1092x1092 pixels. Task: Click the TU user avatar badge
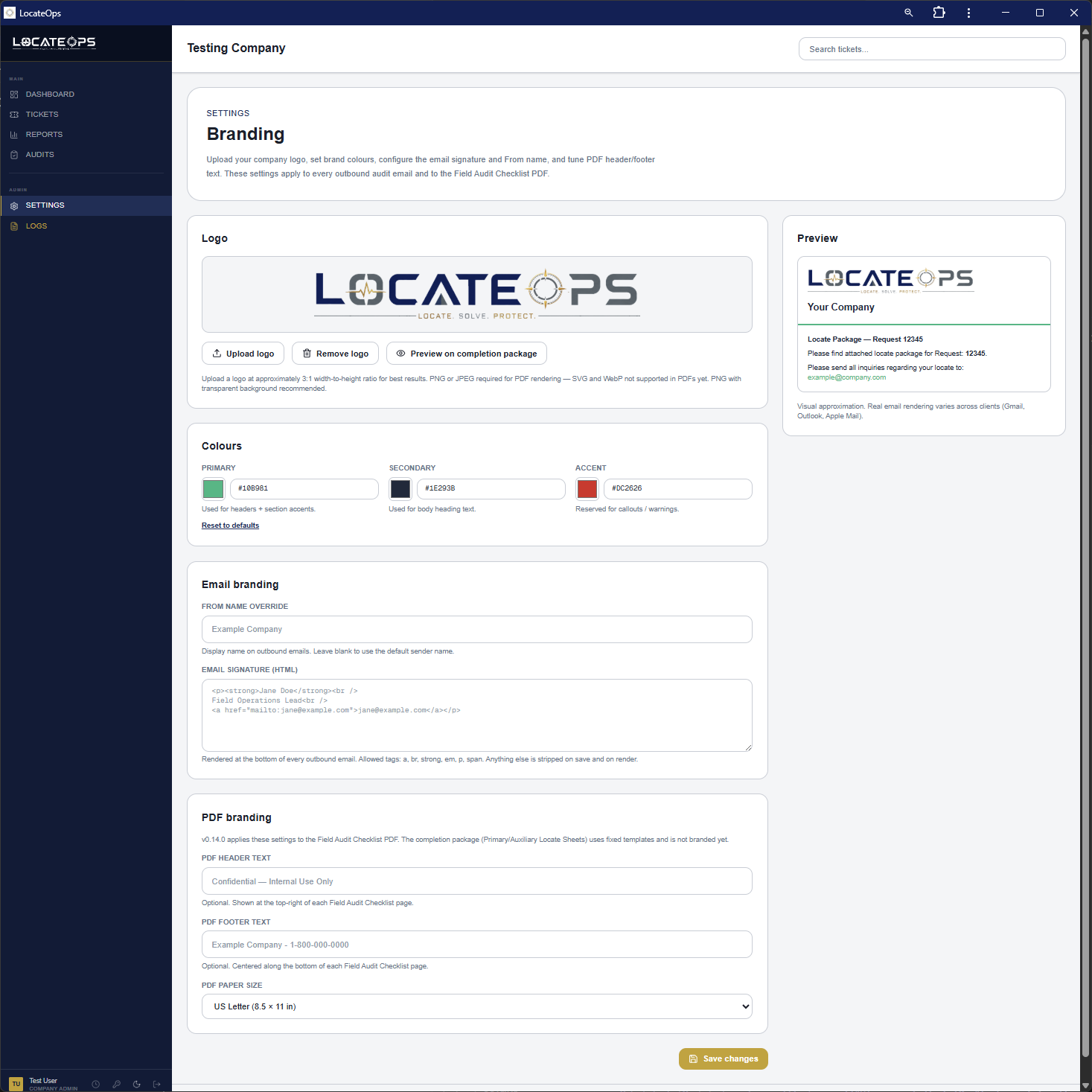16,1084
